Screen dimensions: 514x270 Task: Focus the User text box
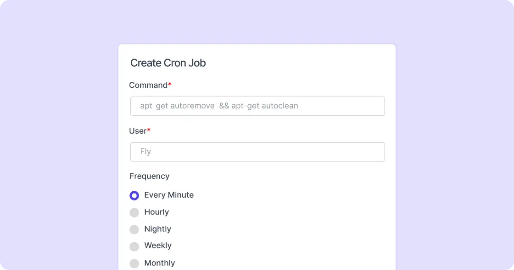tap(257, 151)
